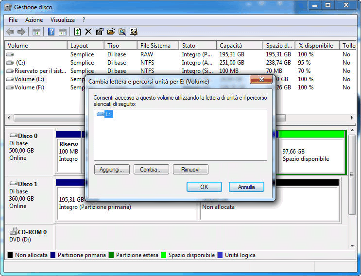Click the blue Unità logica legend swatch
Image resolution: width=361 pixels, height=276 pixels.
click(220, 255)
